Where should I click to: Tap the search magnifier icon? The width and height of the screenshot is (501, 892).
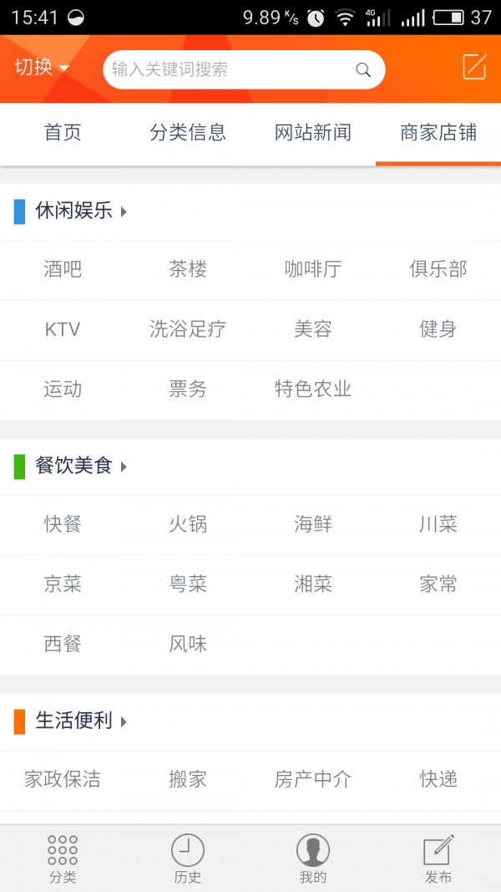tap(362, 70)
